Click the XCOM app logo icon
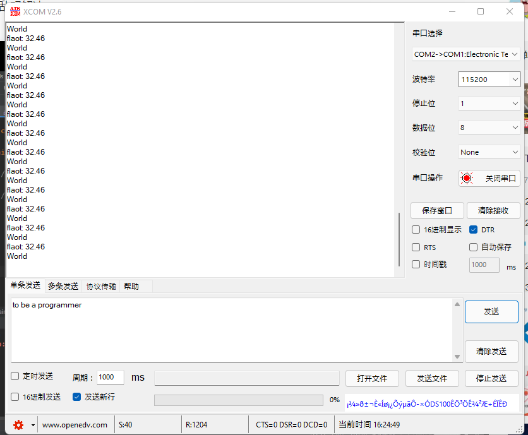 click(x=15, y=11)
